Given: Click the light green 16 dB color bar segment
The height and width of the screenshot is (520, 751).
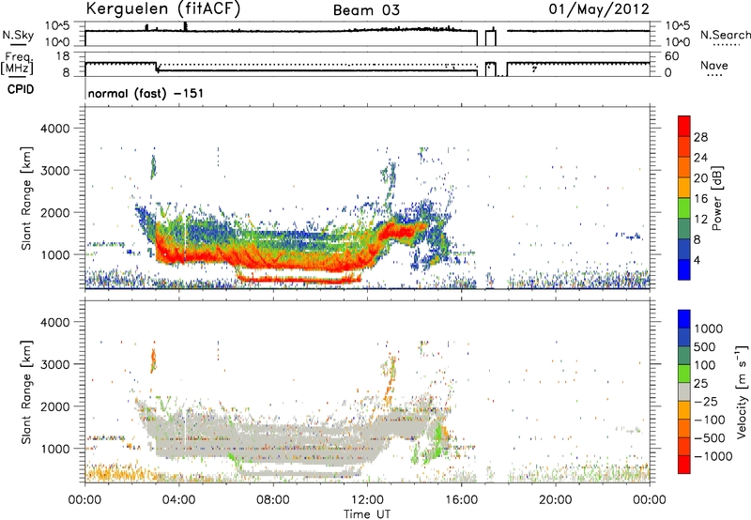Looking at the screenshot, I should (684, 208).
